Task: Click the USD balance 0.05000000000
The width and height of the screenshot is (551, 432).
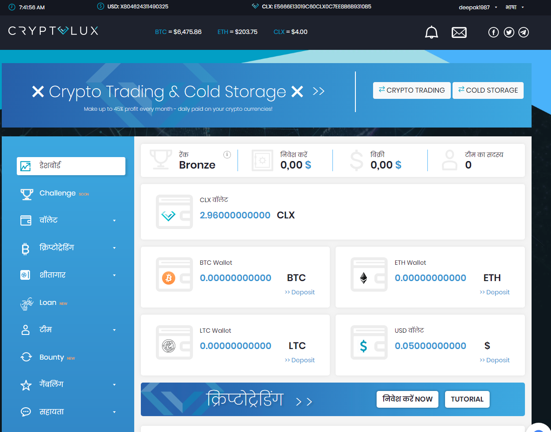Action: 430,346
